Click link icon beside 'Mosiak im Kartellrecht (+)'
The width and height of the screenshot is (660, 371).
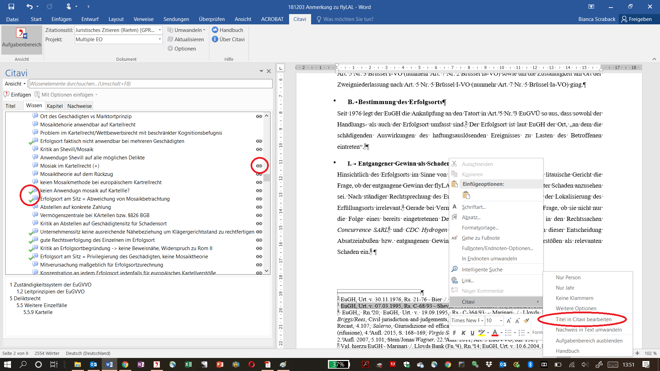pyautogui.click(x=259, y=166)
